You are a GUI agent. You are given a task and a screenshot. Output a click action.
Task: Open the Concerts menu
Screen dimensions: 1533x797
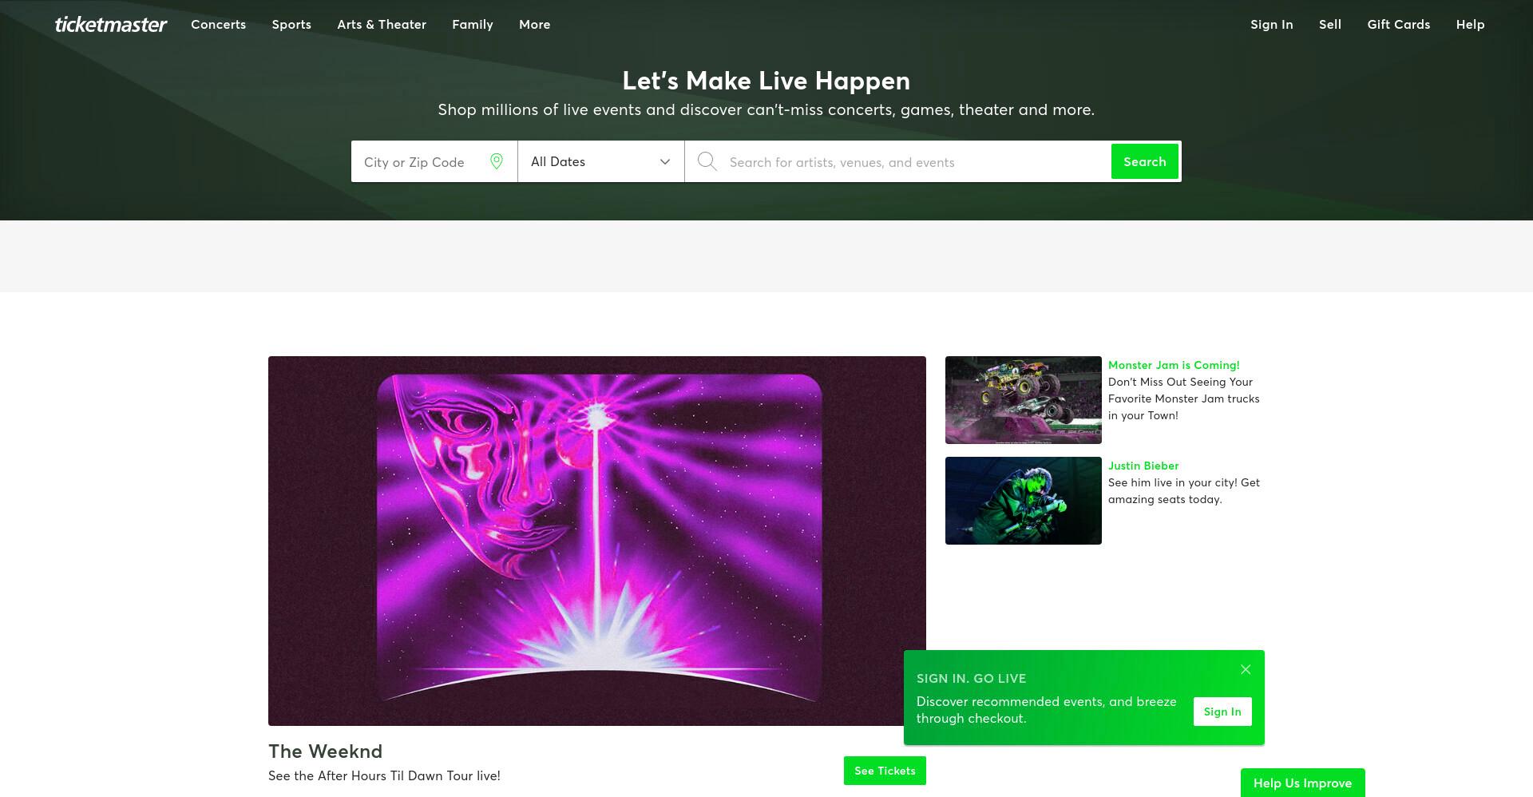(x=218, y=25)
